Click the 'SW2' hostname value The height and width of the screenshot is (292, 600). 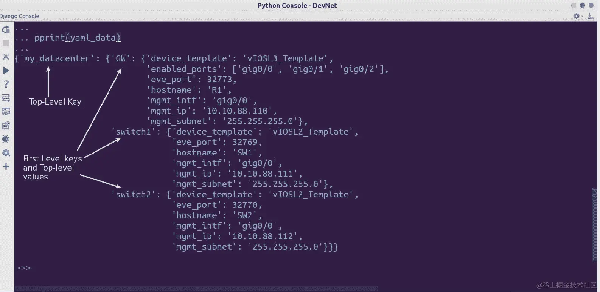point(245,215)
